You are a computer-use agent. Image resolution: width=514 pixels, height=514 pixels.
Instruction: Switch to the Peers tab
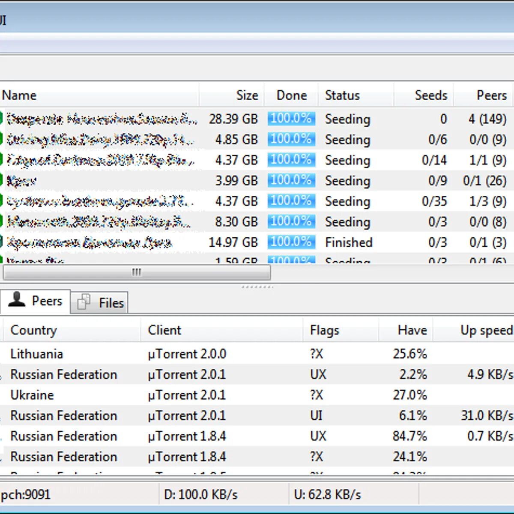coord(35,302)
